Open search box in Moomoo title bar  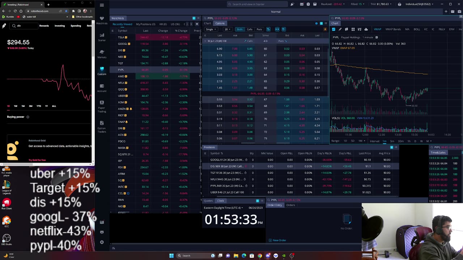[258, 4]
